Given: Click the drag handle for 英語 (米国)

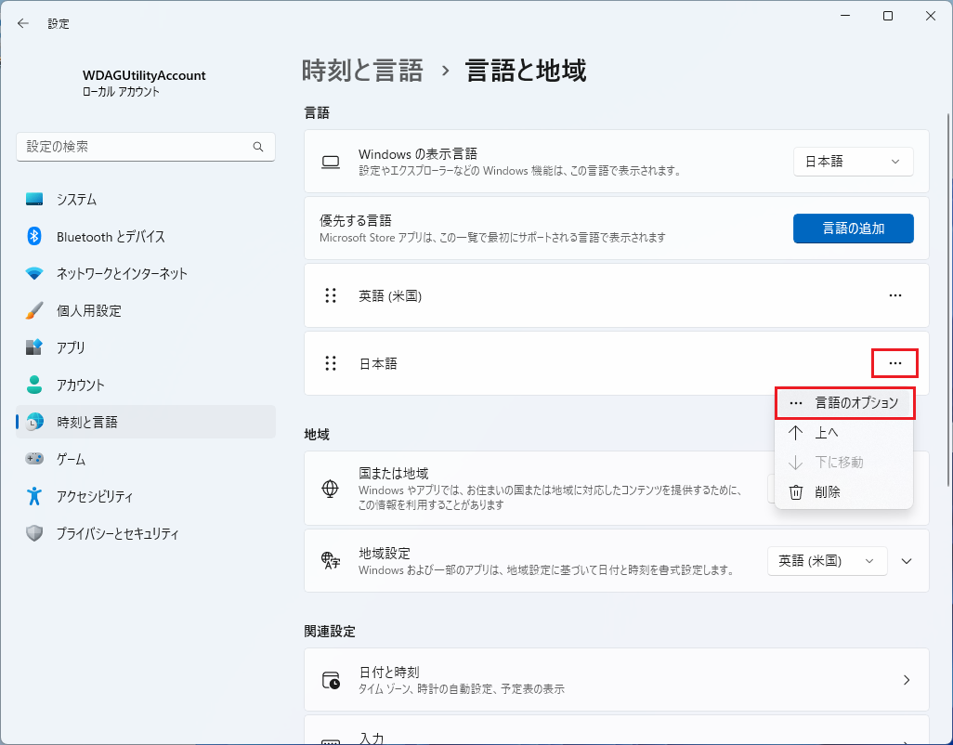Looking at the screenshot, I should coord(331,295).
